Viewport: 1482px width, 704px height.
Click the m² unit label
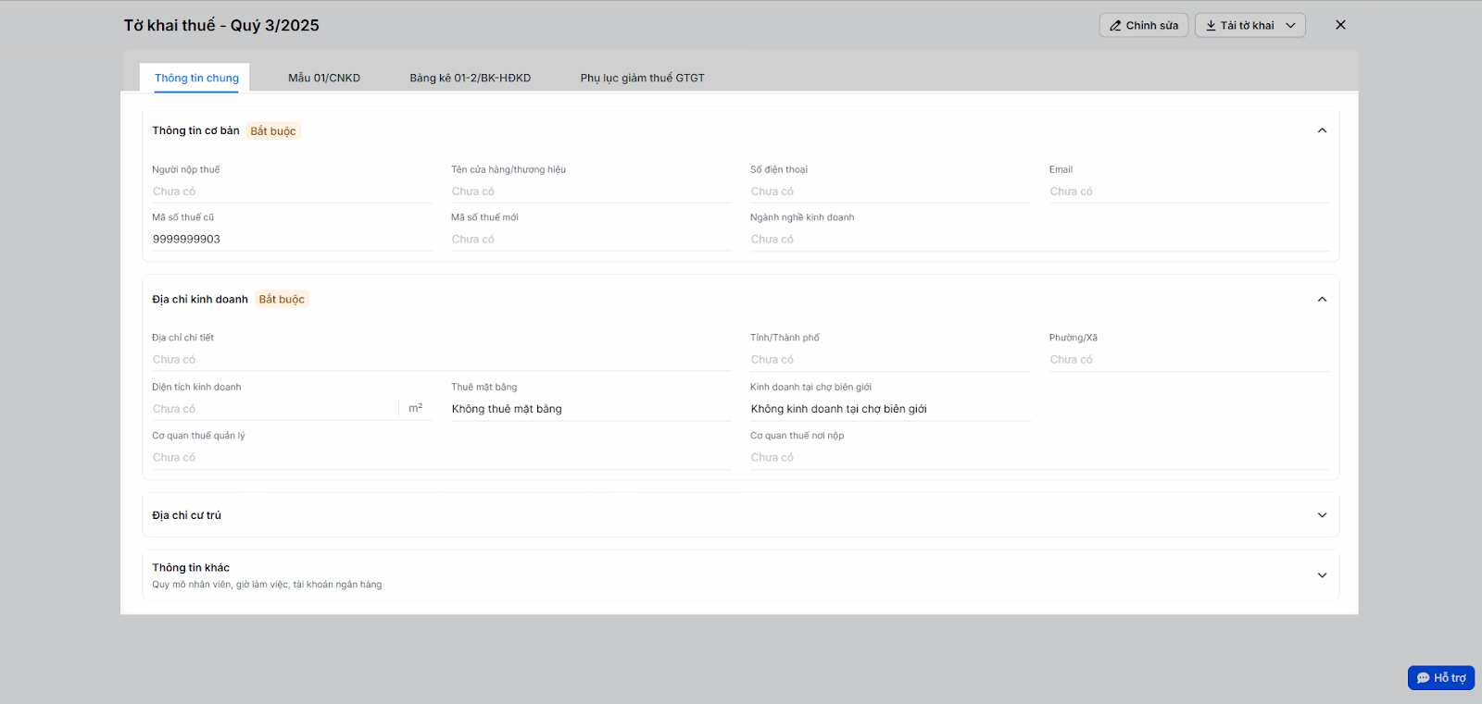[x=416, y=408]
